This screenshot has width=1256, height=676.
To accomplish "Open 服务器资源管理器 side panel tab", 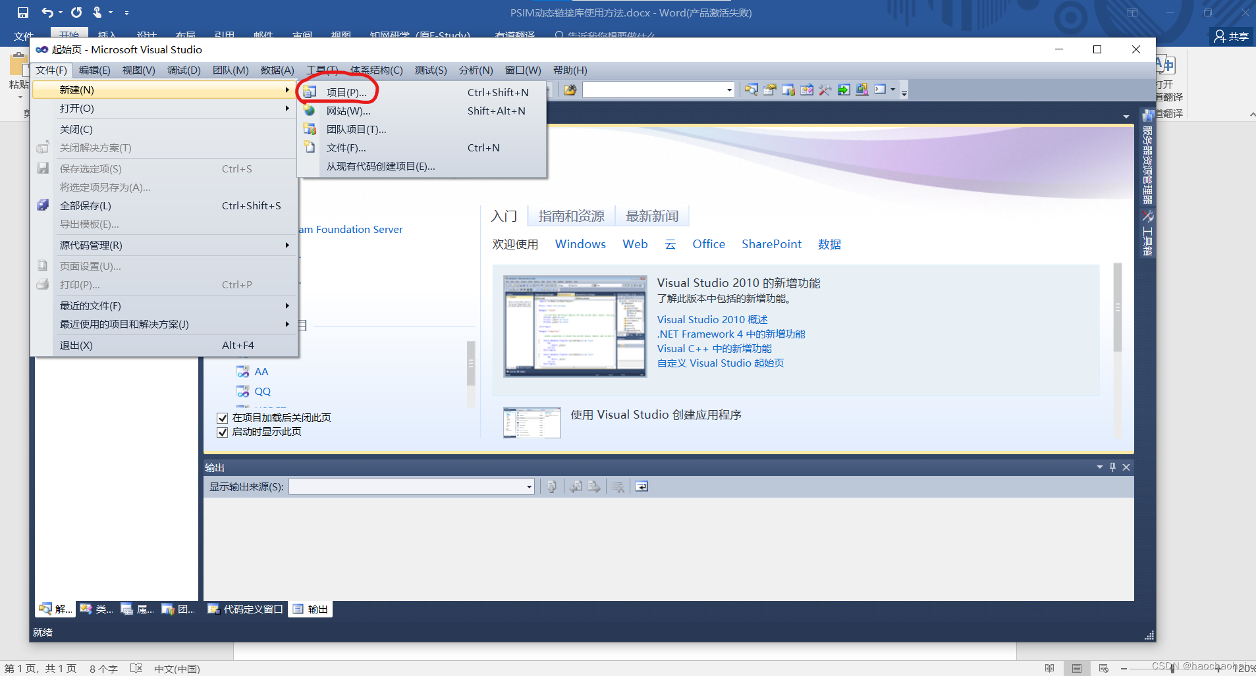I will coord(1147,157).
